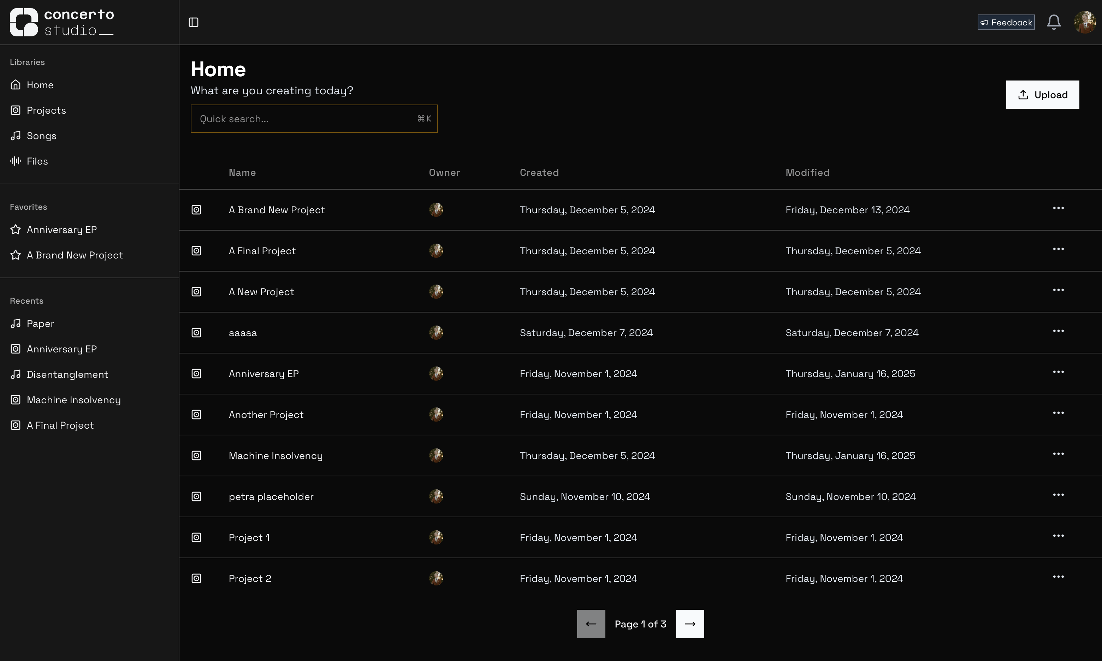The image size is (1102, 661).
Task: Open options menu for A Final Project row
Action: point(1058,249)
